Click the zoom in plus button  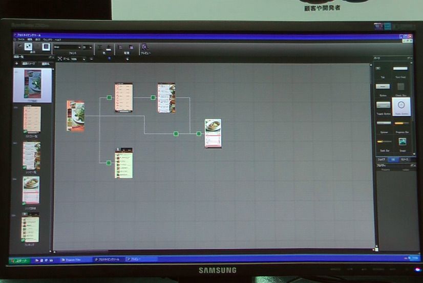point(128,59)
